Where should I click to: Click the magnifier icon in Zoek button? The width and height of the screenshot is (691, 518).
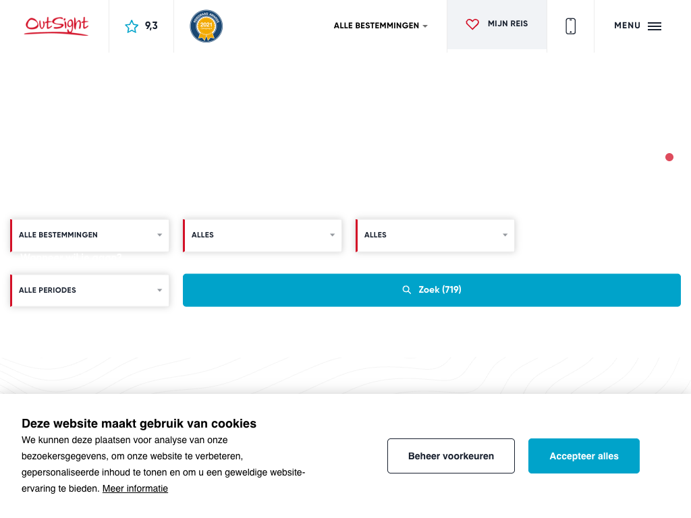click(x=407, y=290)
